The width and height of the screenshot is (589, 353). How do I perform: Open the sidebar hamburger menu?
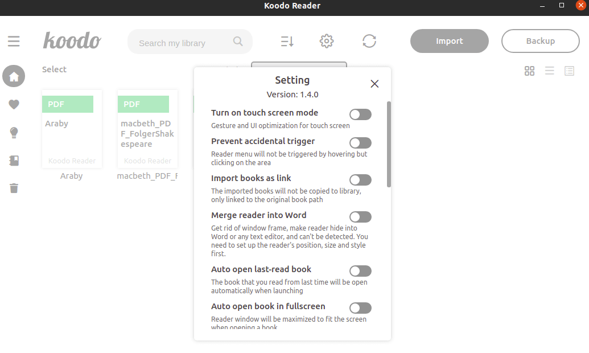[x=14, y=41]
